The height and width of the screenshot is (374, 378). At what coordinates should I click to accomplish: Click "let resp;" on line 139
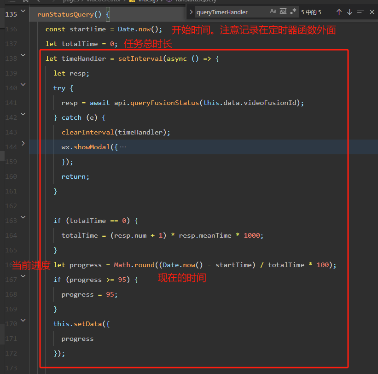point(71,73)
